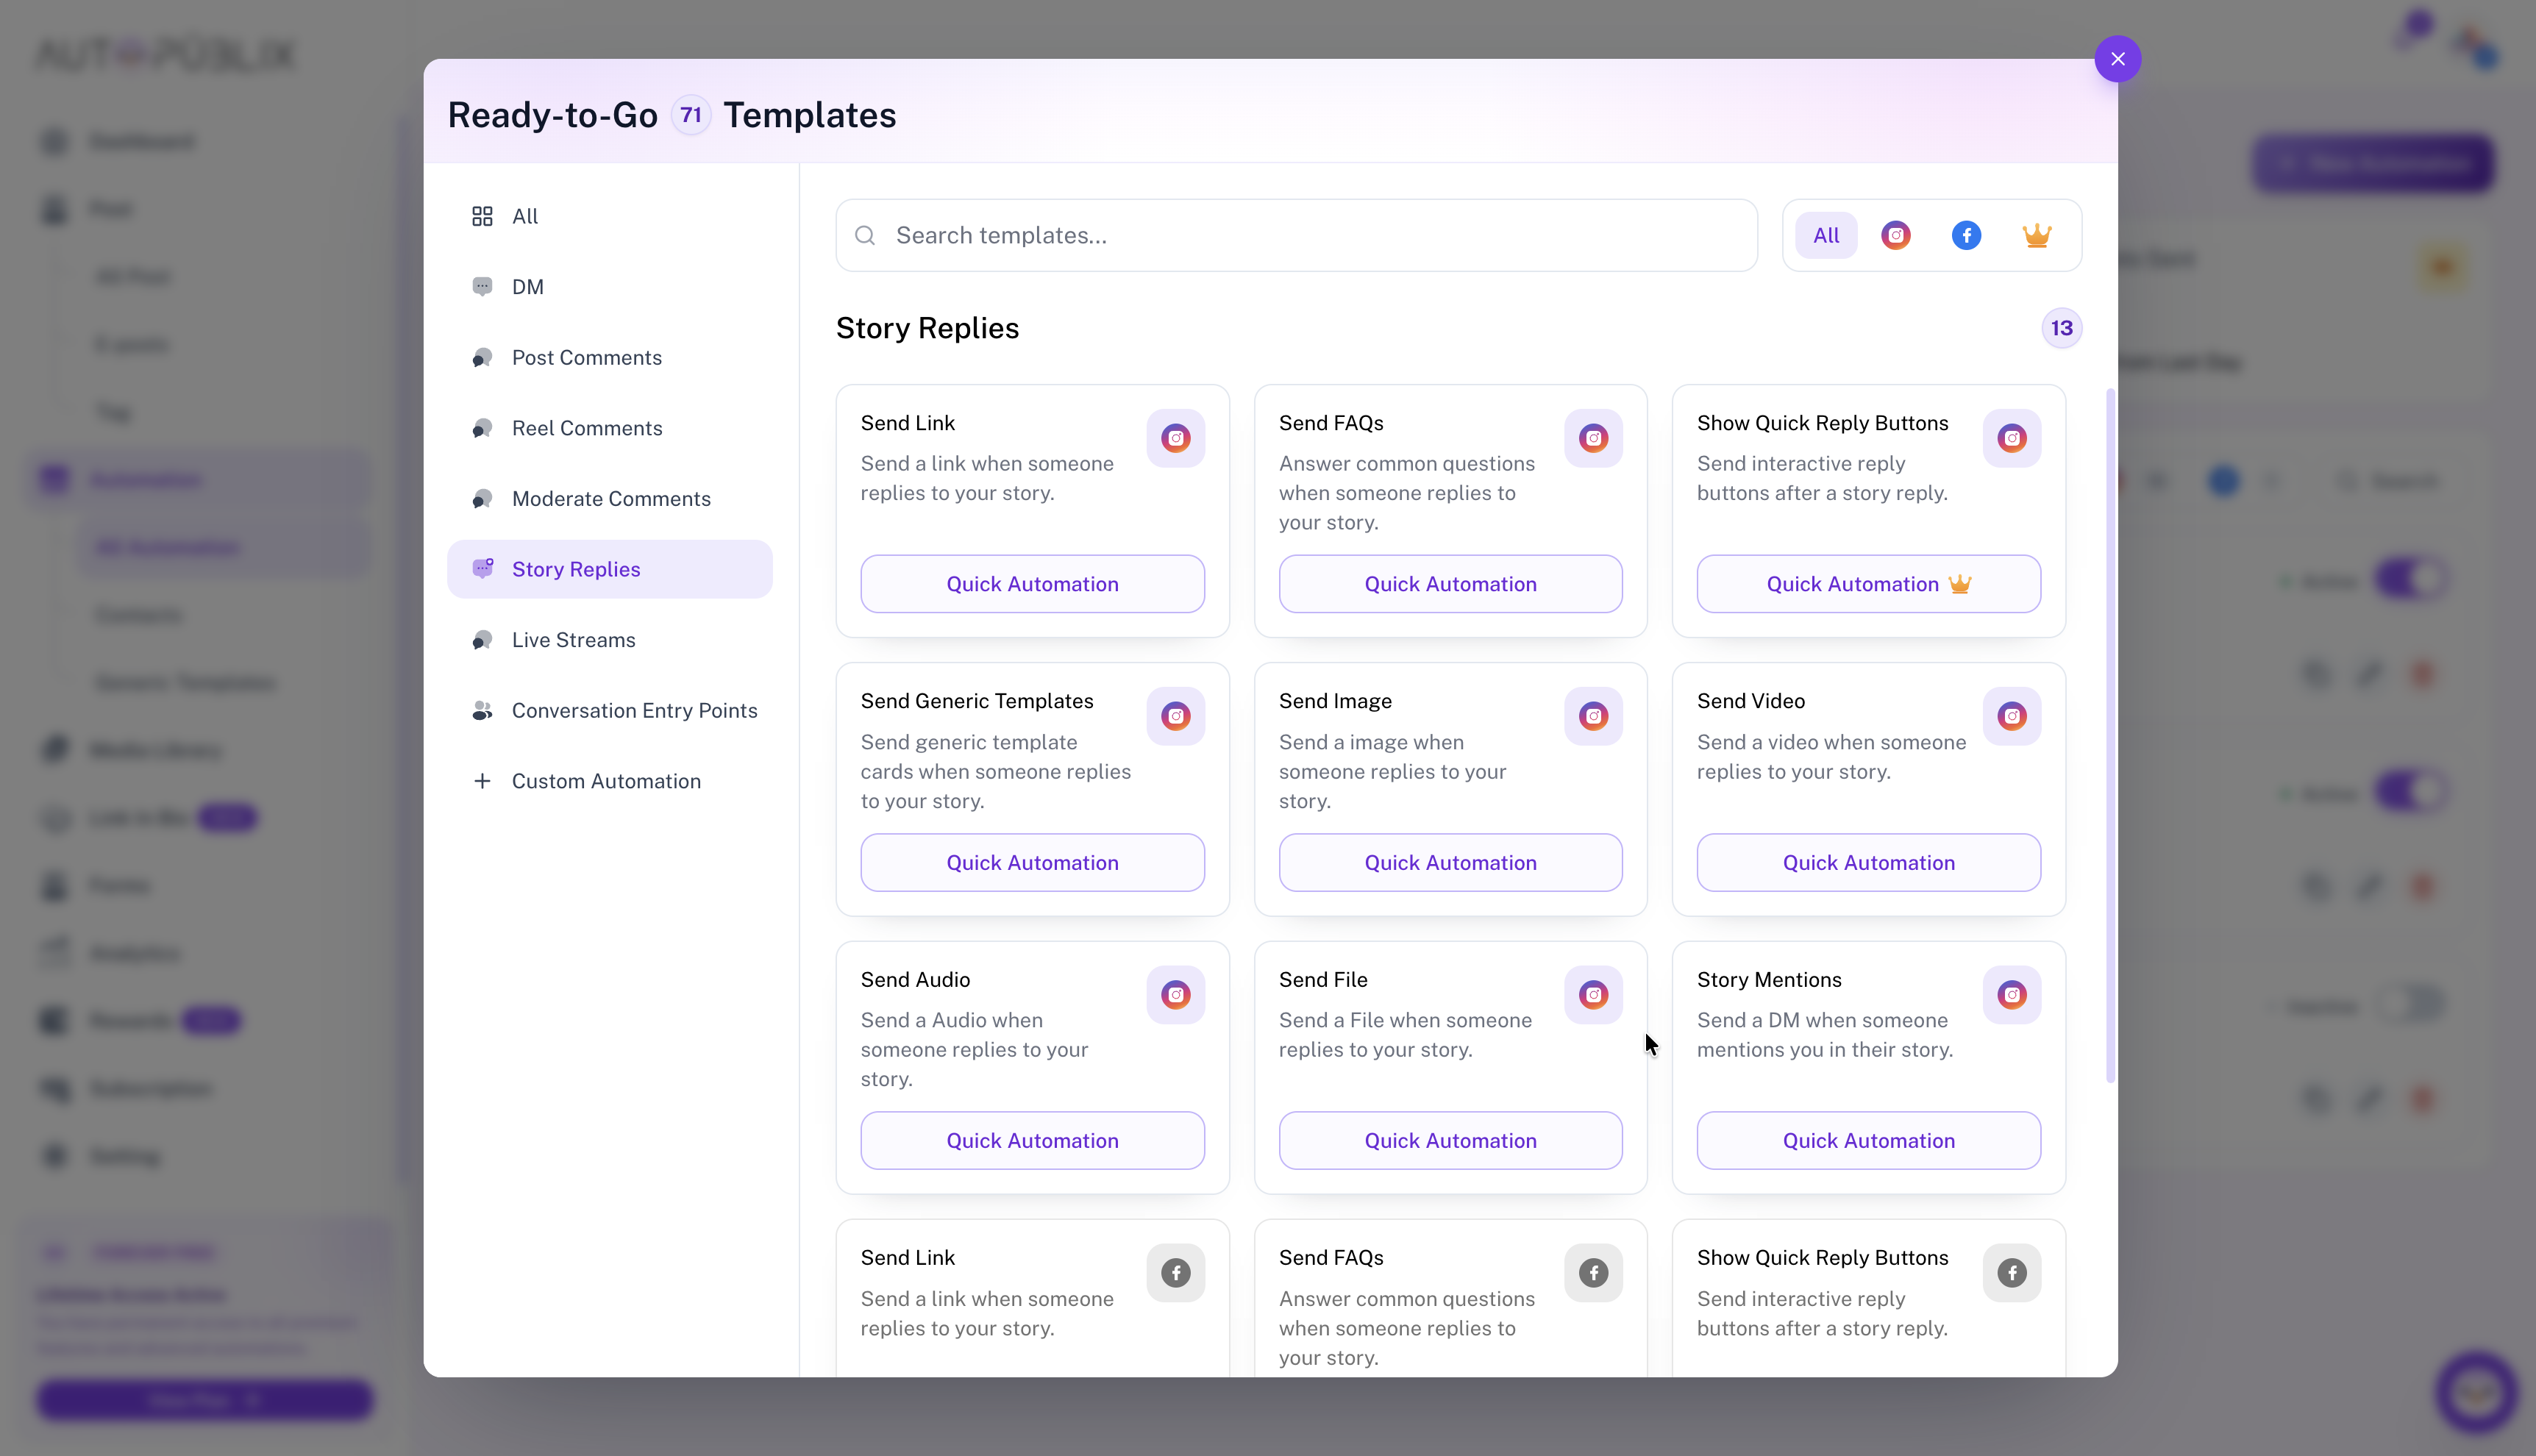Click Instagram icon on Show Quick Reply Buttons card

pyautogui.click(x=2011, y=438)
